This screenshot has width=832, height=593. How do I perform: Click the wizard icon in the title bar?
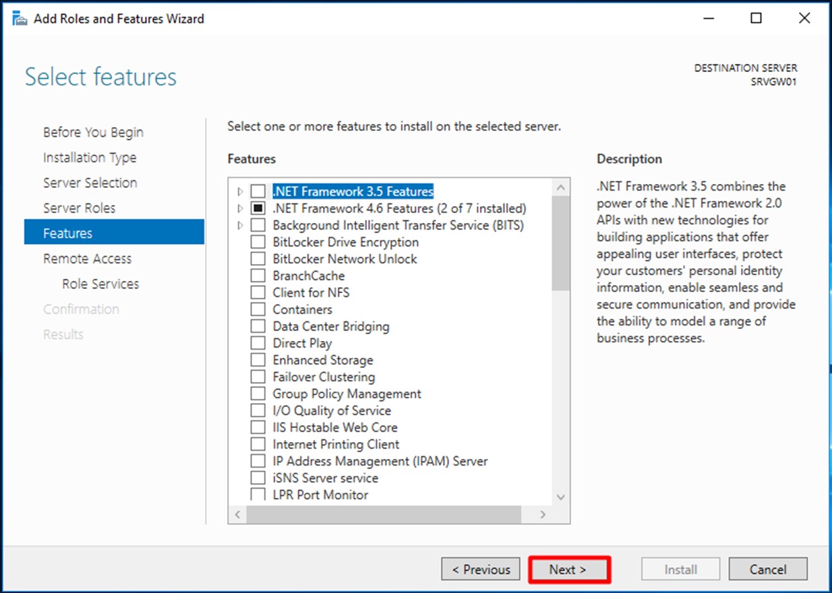tap(20, 18)
